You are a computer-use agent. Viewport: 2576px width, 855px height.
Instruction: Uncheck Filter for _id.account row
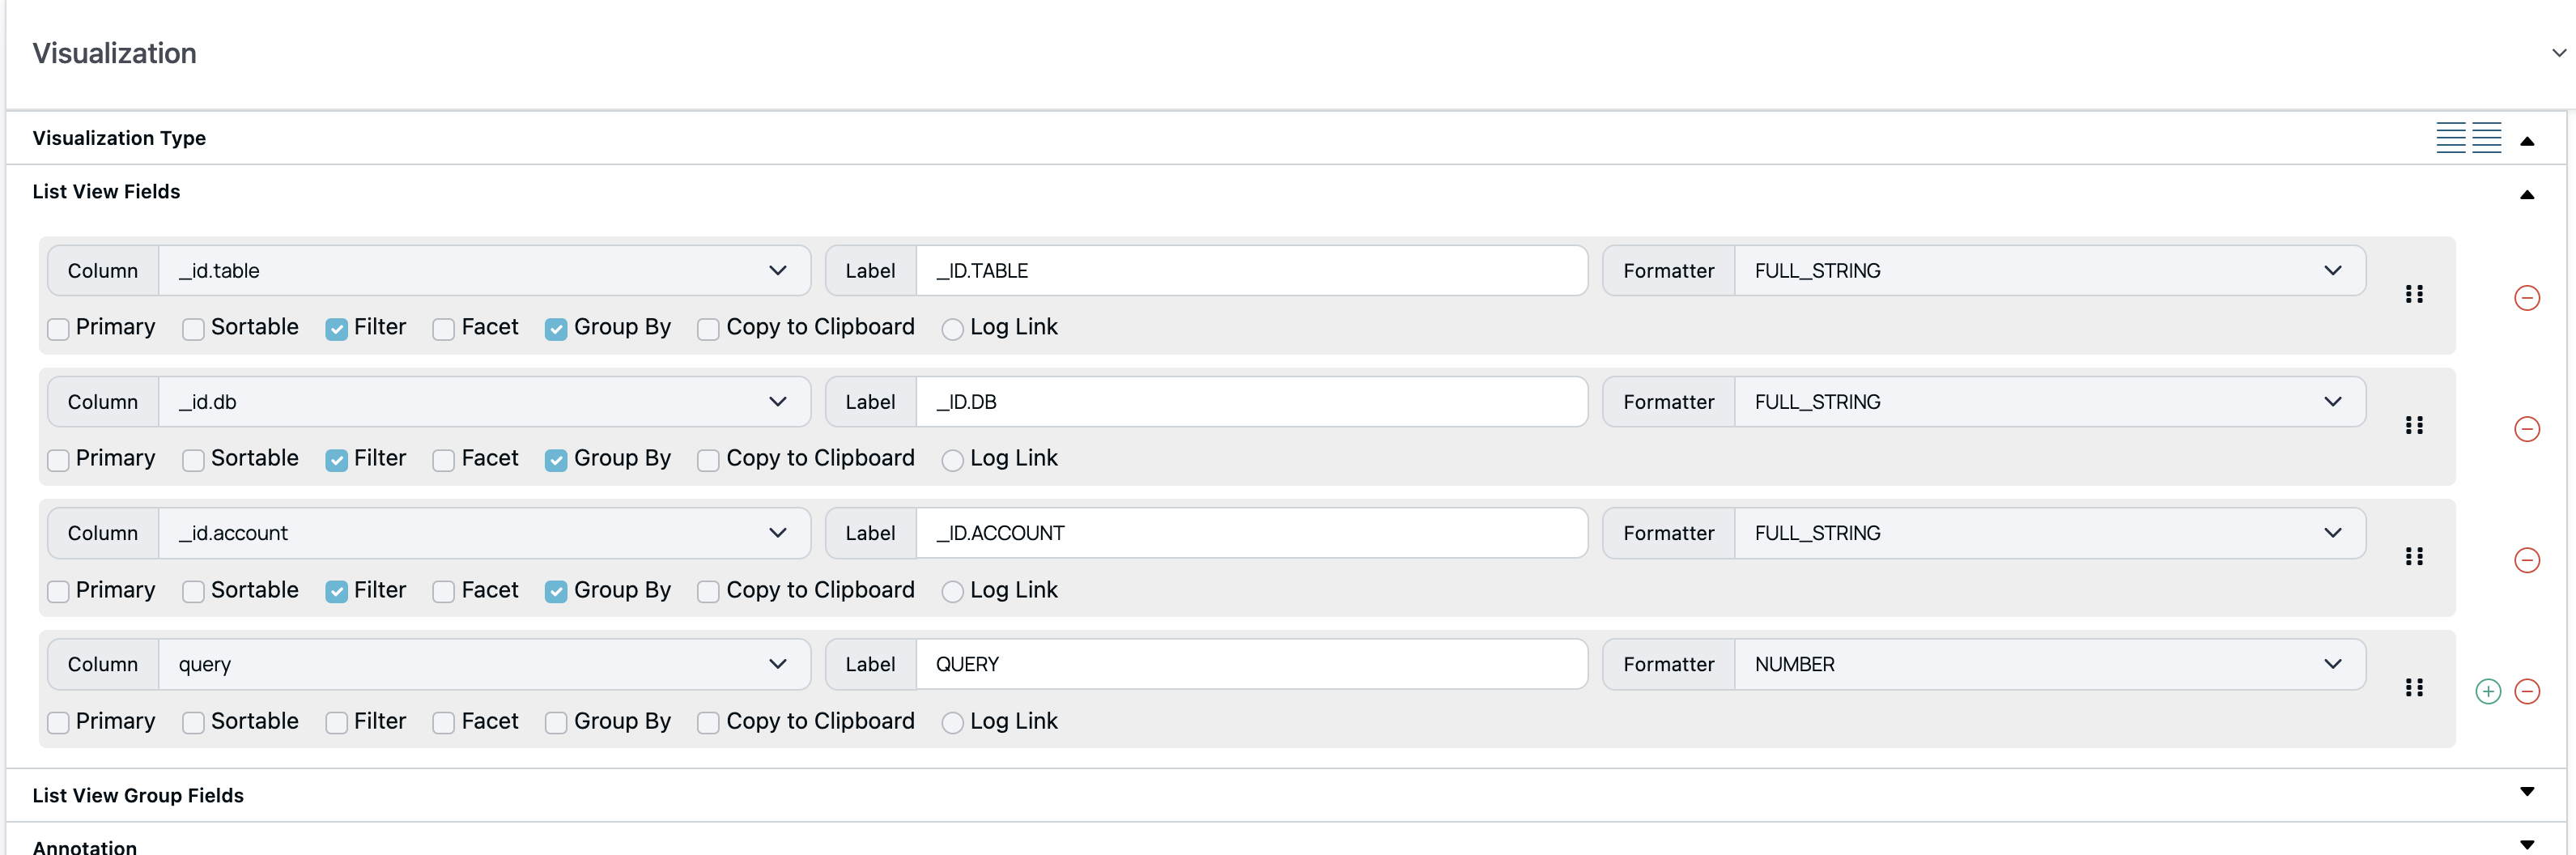[x=337, y=592]
